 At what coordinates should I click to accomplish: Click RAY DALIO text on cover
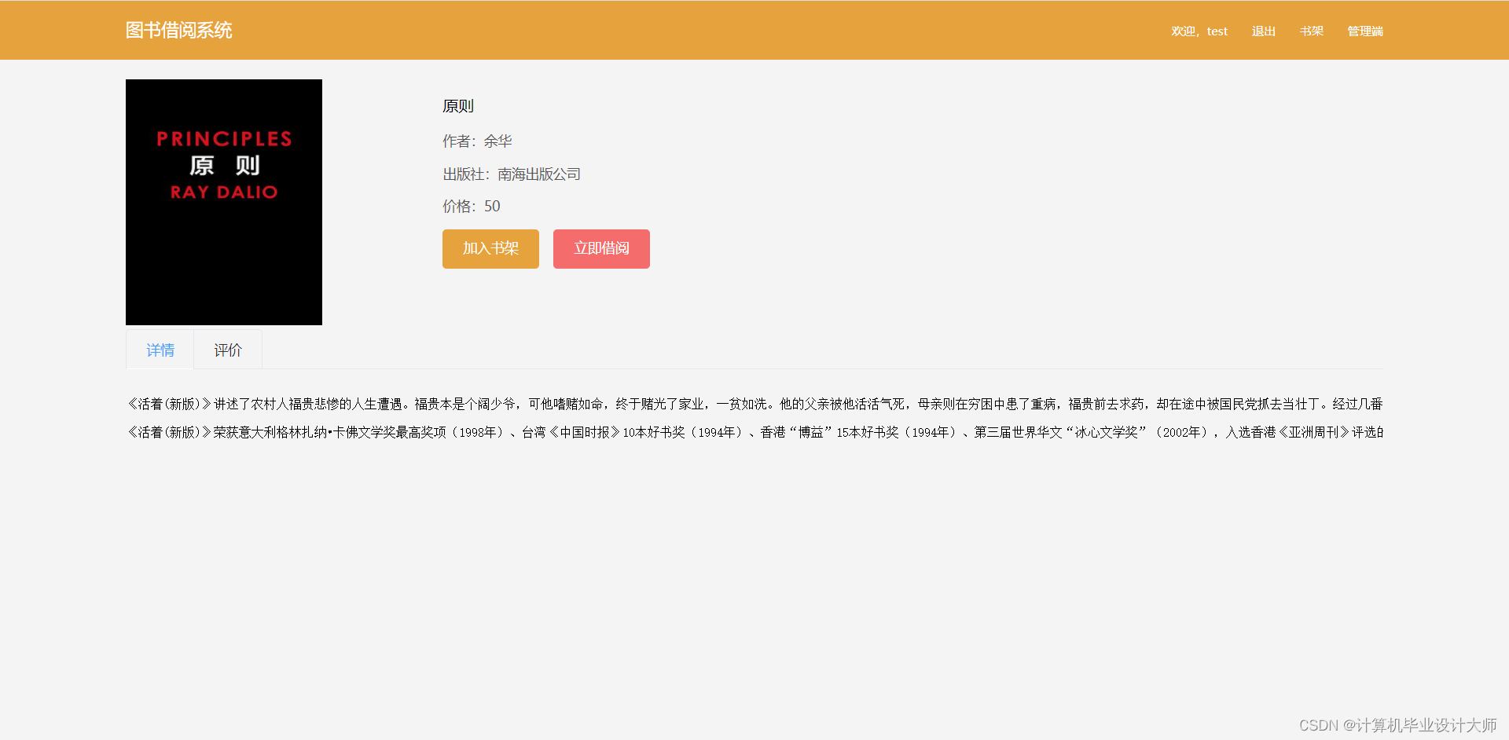[x=222, y=191]
